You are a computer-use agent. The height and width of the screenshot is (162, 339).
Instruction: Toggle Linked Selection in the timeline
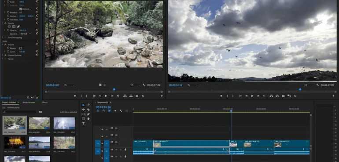(109, 111)
